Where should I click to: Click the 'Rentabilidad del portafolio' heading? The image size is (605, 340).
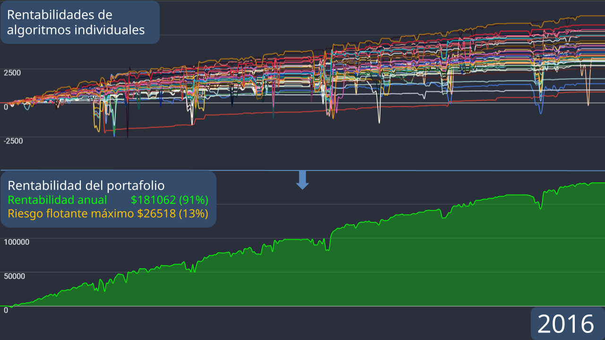86,185
